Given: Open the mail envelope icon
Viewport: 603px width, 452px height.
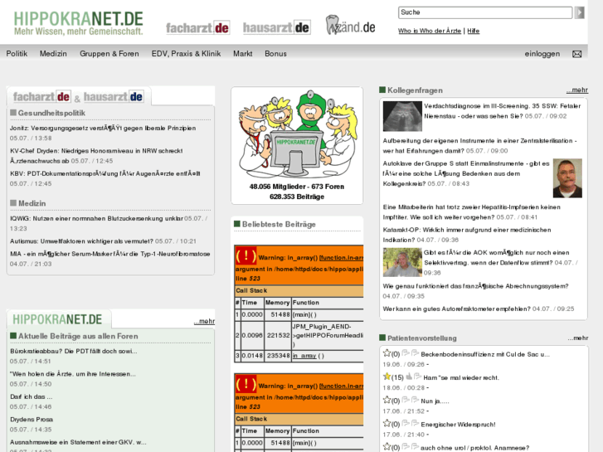Looking at the screenshot, I should 576,54.
